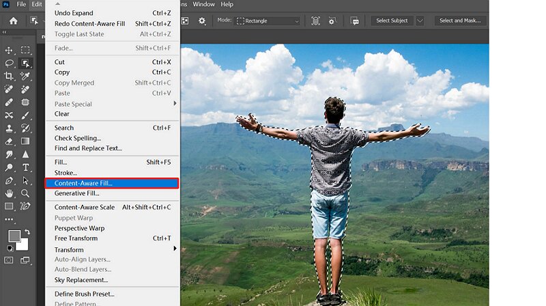Select the Crop tool
Screen dimensions: 546x306
point(10,76)
